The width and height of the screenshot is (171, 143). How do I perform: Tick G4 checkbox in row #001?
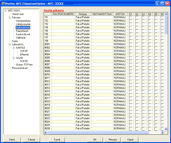pos(149,44)
